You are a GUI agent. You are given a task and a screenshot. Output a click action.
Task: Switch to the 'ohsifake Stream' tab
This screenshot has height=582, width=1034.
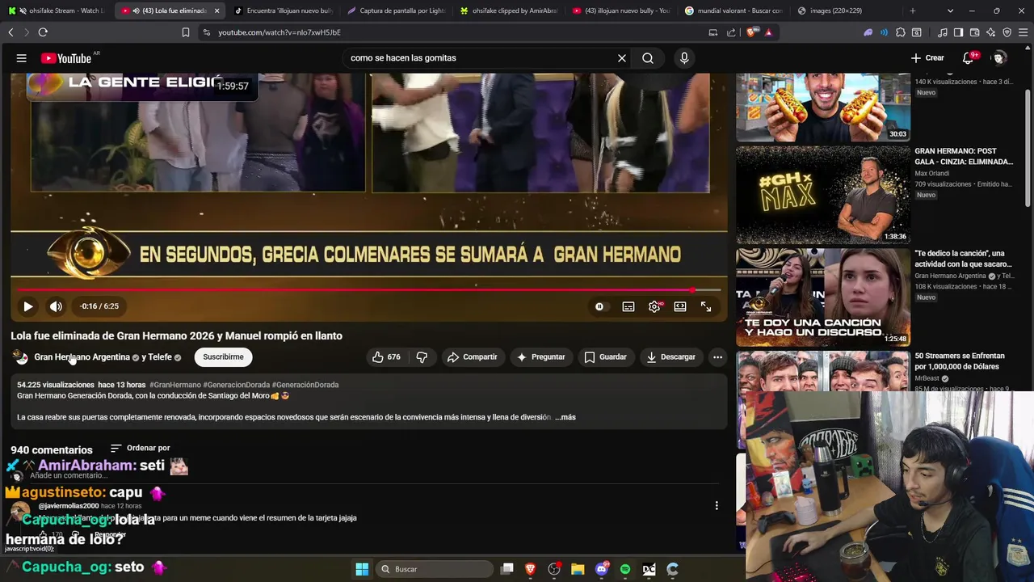tap(56, 11)
